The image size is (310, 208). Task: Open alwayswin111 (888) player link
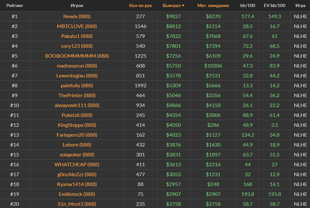77,105
